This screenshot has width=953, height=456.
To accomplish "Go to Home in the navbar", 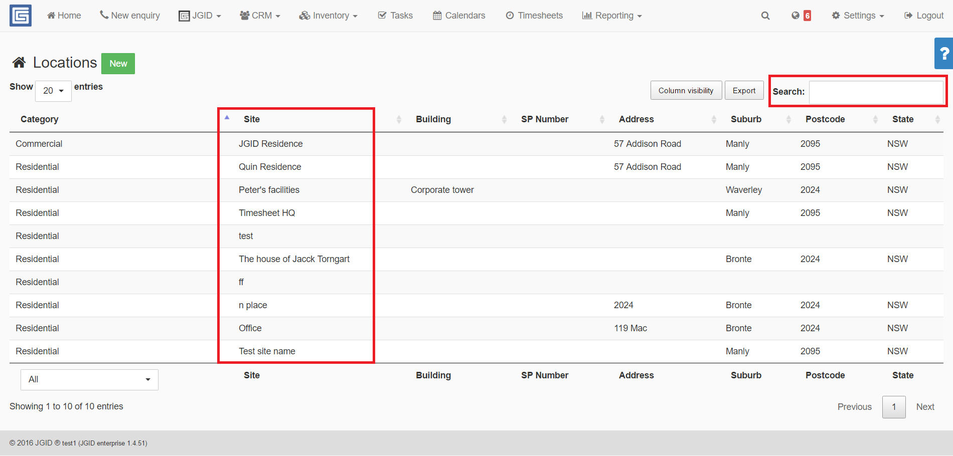I will [64, 16].
